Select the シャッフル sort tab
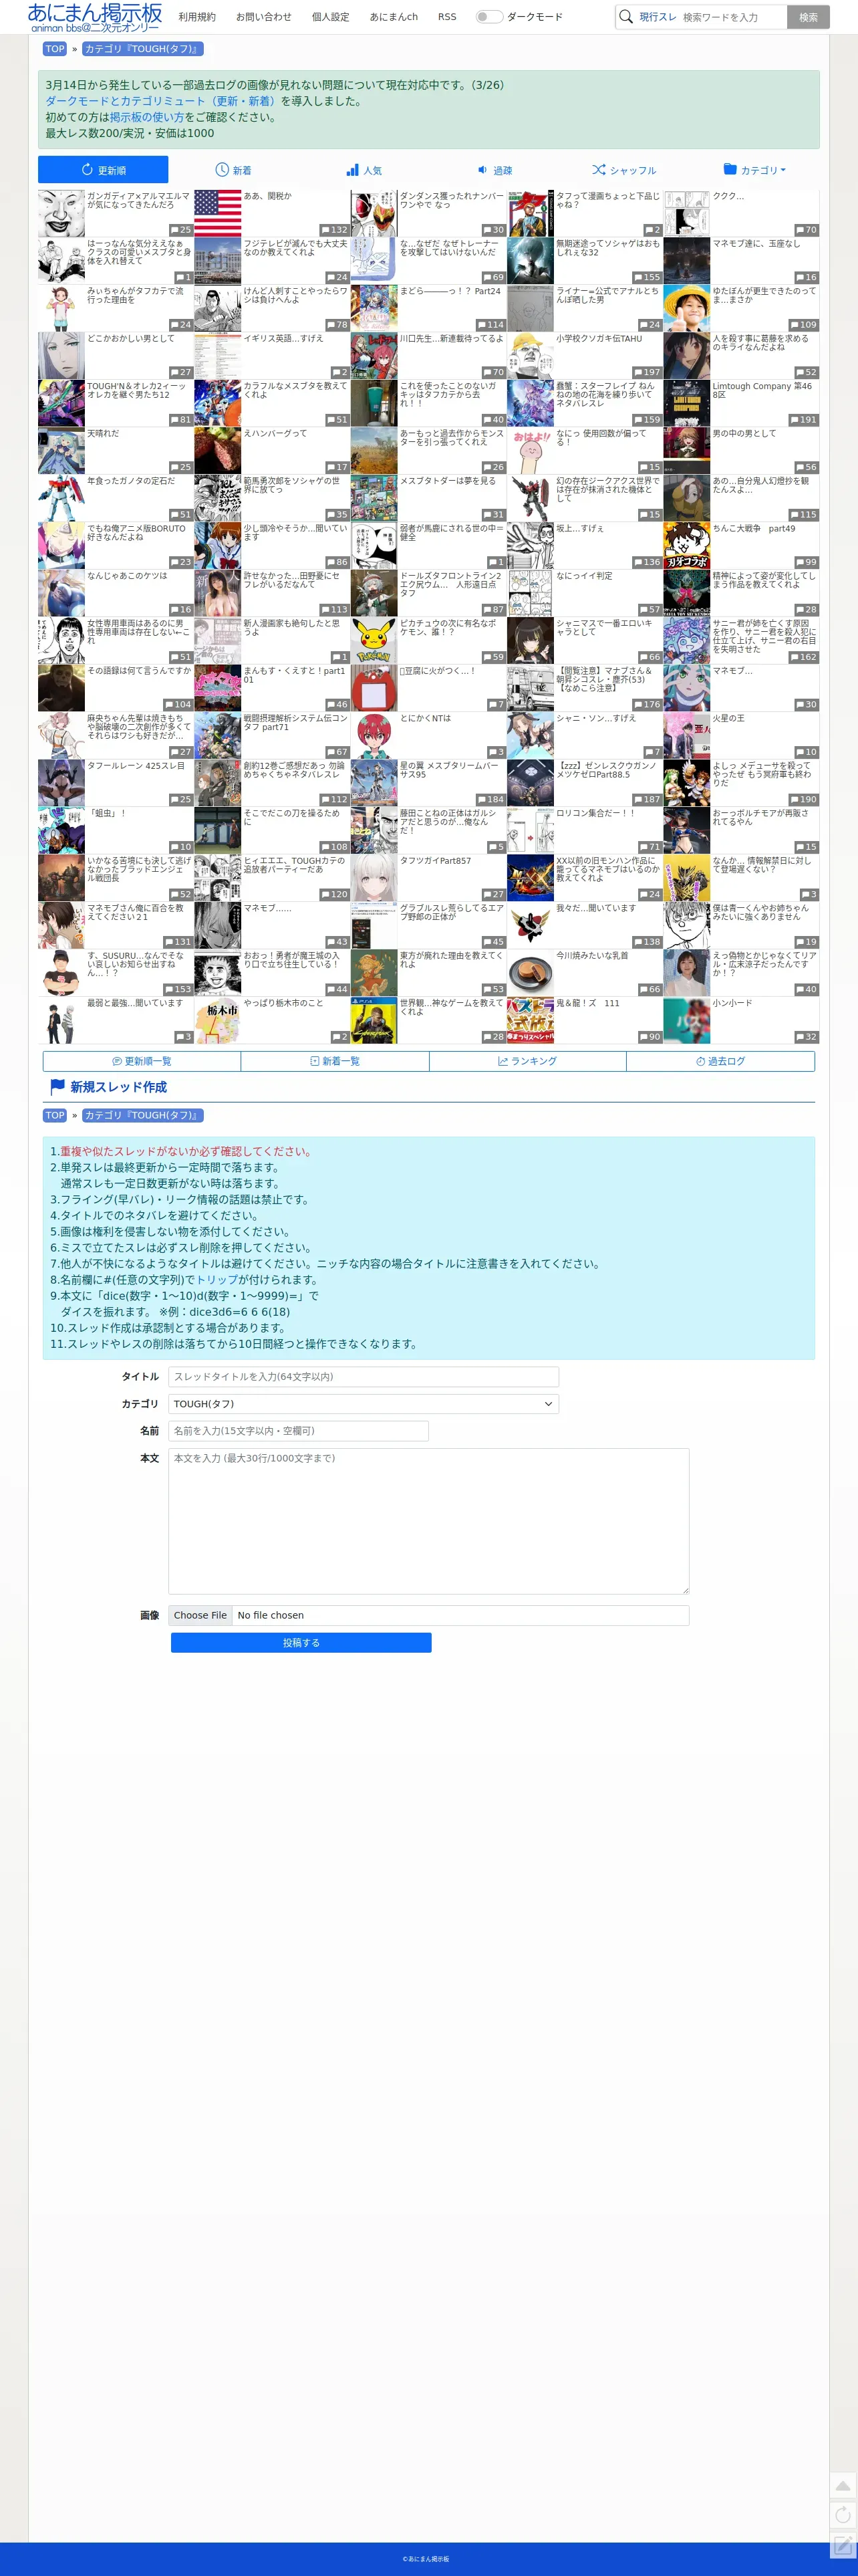Image resolution: width=858 pixels, height=2576 pixels. click(624, 170)
